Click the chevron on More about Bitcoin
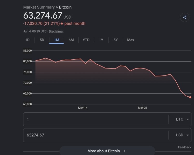This screenshot has width=194, height=155. coord(124,151)
